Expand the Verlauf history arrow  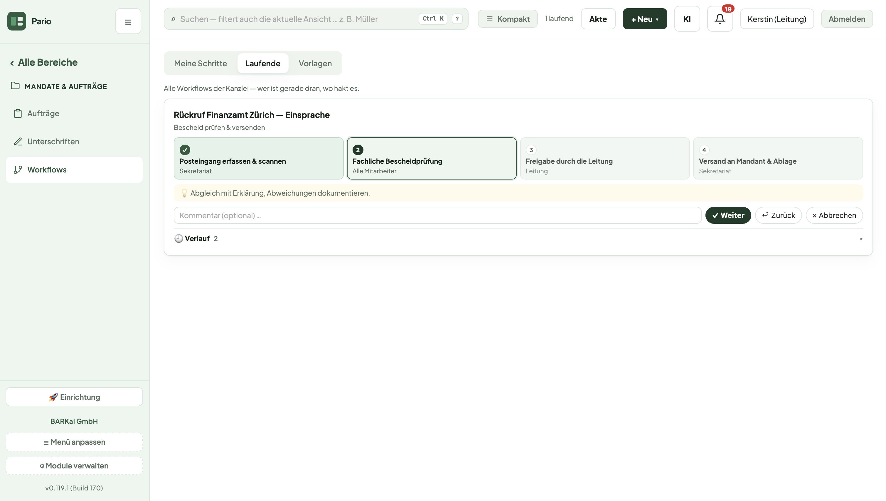[861, 239]
